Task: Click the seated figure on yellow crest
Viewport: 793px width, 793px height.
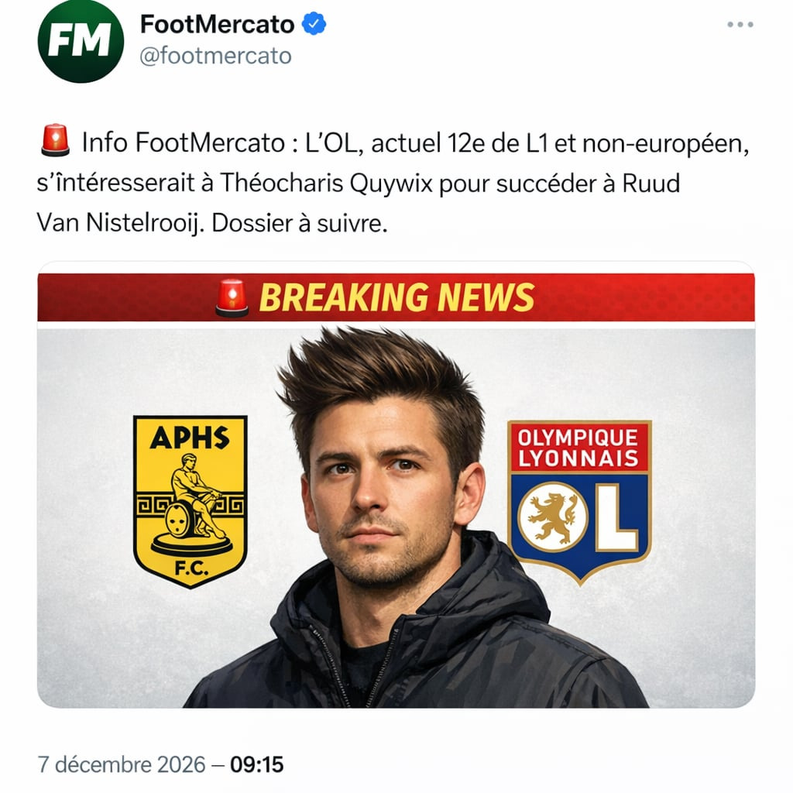Action: click(x=190, y=496)
